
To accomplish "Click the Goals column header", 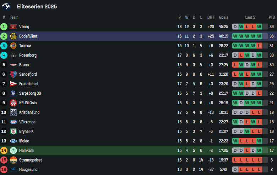I will click(x=224, y=17).
